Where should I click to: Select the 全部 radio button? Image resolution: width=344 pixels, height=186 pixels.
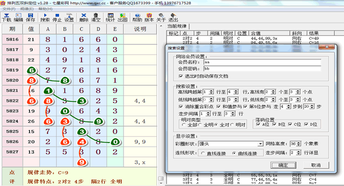(184, 125)
